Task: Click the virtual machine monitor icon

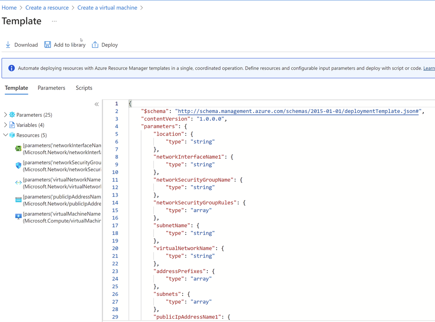Action: pos(18,217)
